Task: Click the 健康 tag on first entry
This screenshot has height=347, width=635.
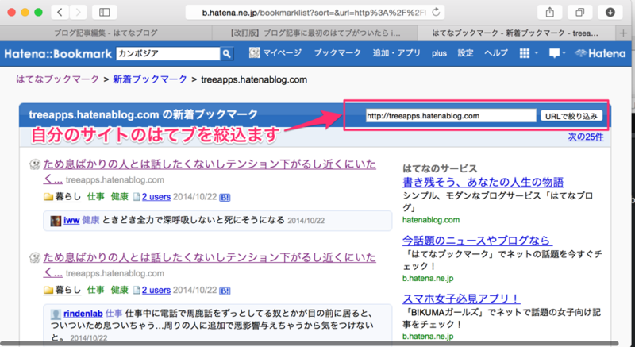Action: (x=120, y=197)
